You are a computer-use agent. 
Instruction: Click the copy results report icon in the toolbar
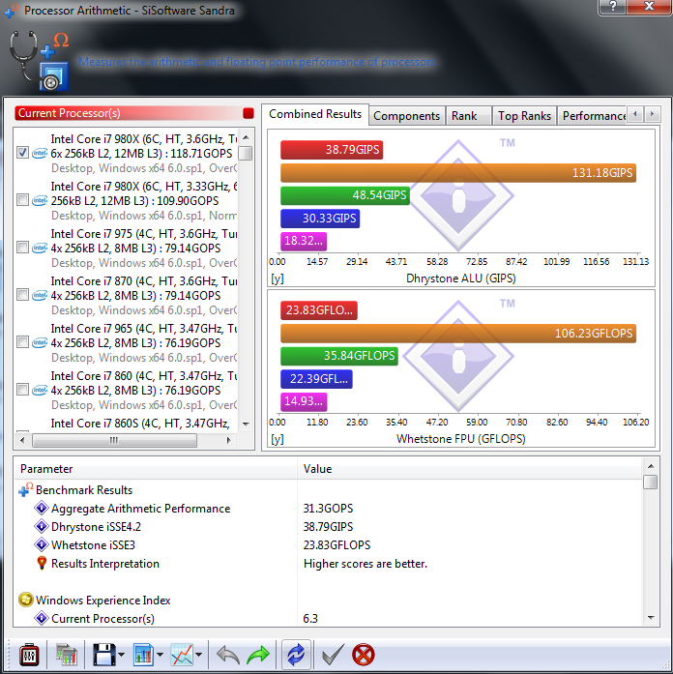[66, 655]
